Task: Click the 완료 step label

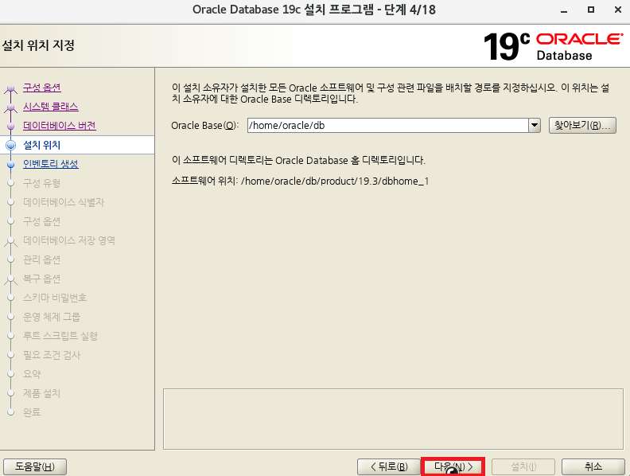Action: point(32,412)
